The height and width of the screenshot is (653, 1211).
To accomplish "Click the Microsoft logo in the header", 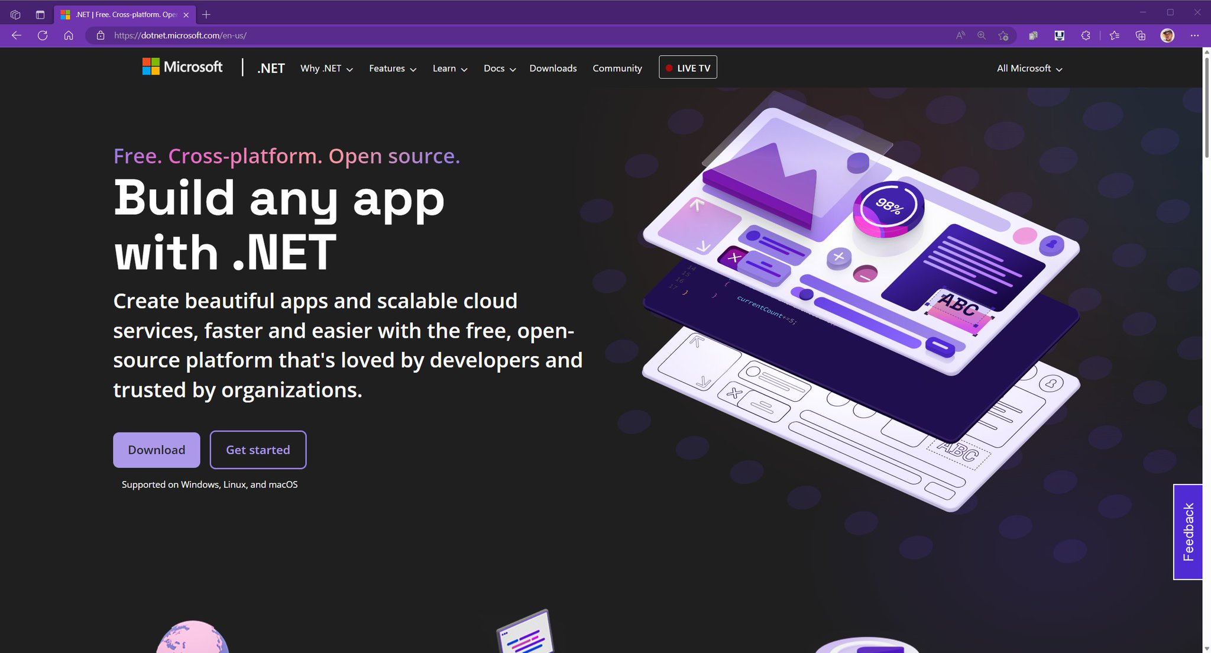I will [182, 67].
